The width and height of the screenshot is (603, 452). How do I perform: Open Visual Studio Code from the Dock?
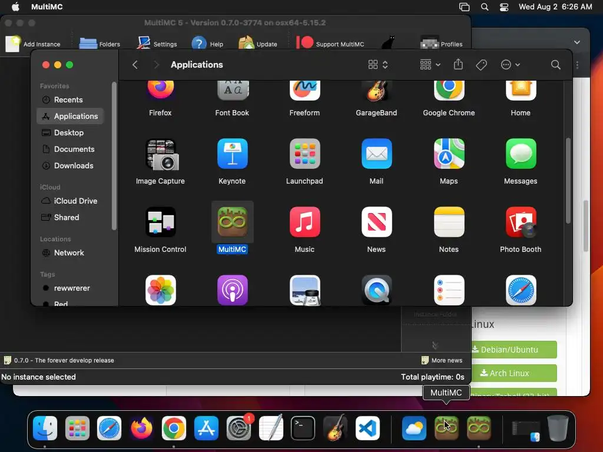tap(367, 428)
